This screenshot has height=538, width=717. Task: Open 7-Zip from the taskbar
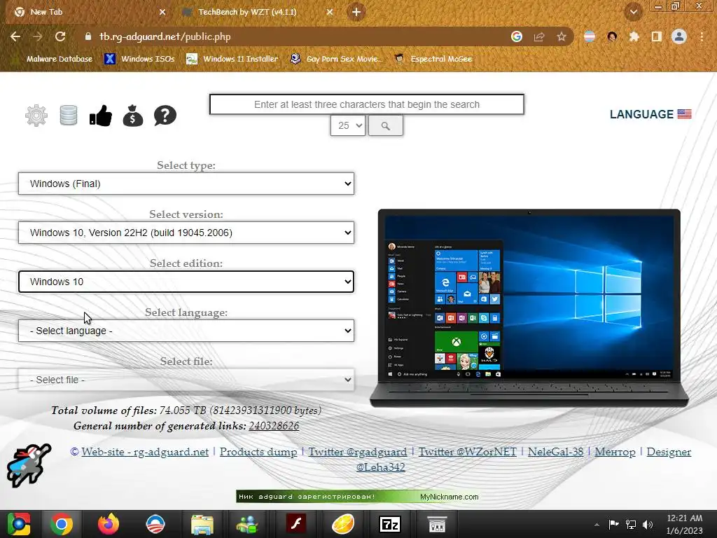(x=390, y=524)
